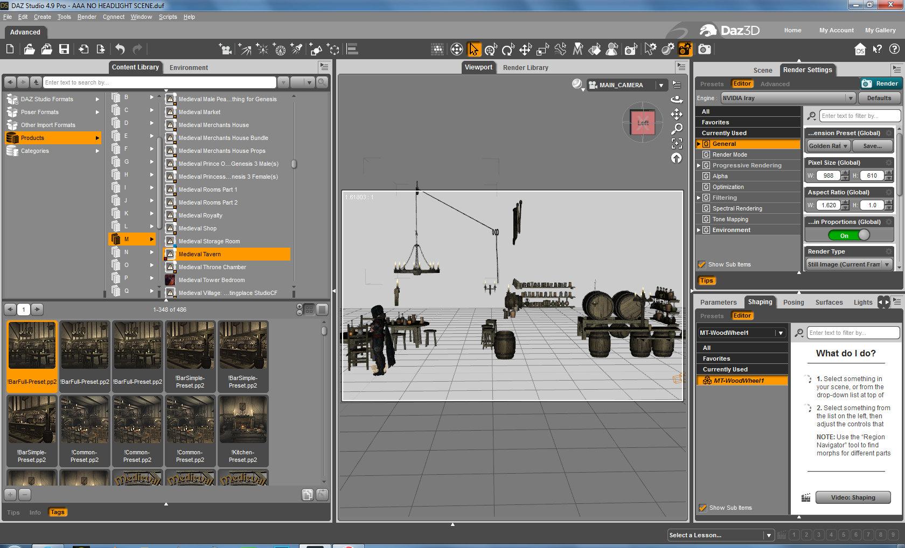The height and width of the screenshot is (548, 905).
Task: Click the Defaults button
Action: (x=879, y=98)
